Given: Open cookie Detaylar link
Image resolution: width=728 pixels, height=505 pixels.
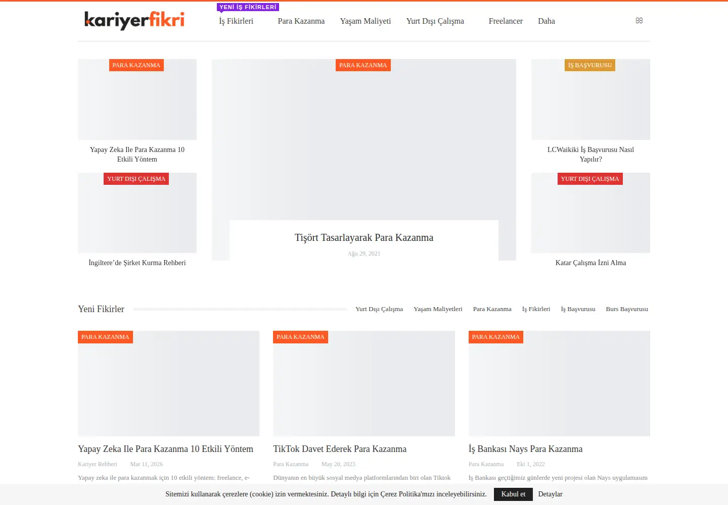Looking at the screenshot, I should (550, 494).
